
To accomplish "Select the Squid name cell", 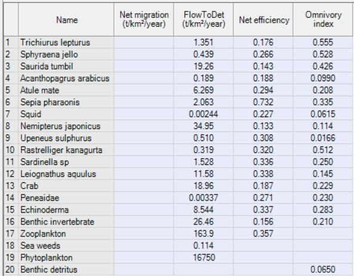I will [66, 114].
